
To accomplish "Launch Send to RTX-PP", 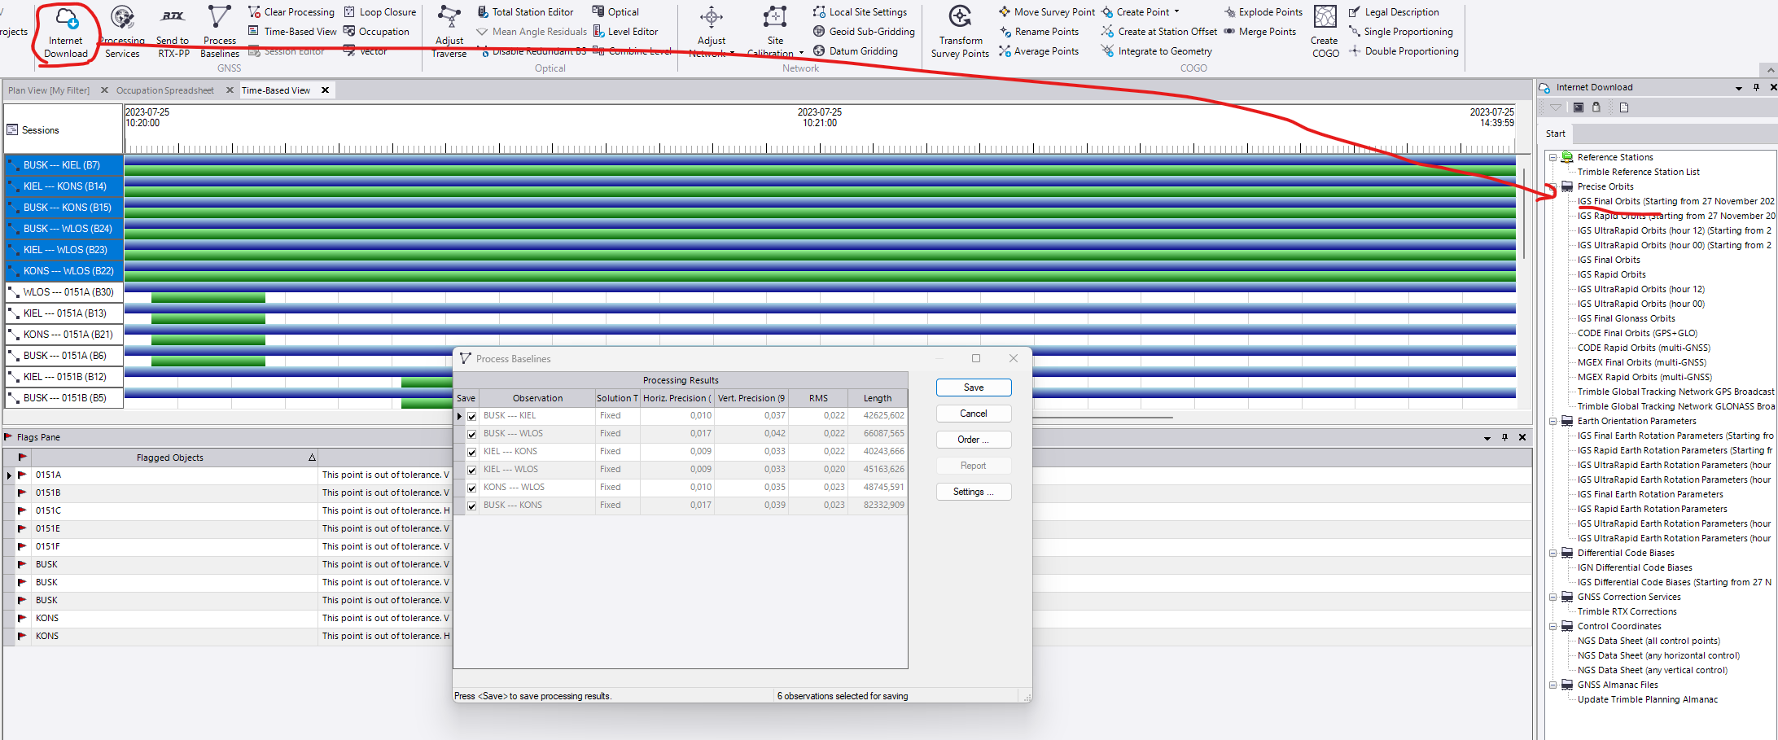I will coord(173,33).
